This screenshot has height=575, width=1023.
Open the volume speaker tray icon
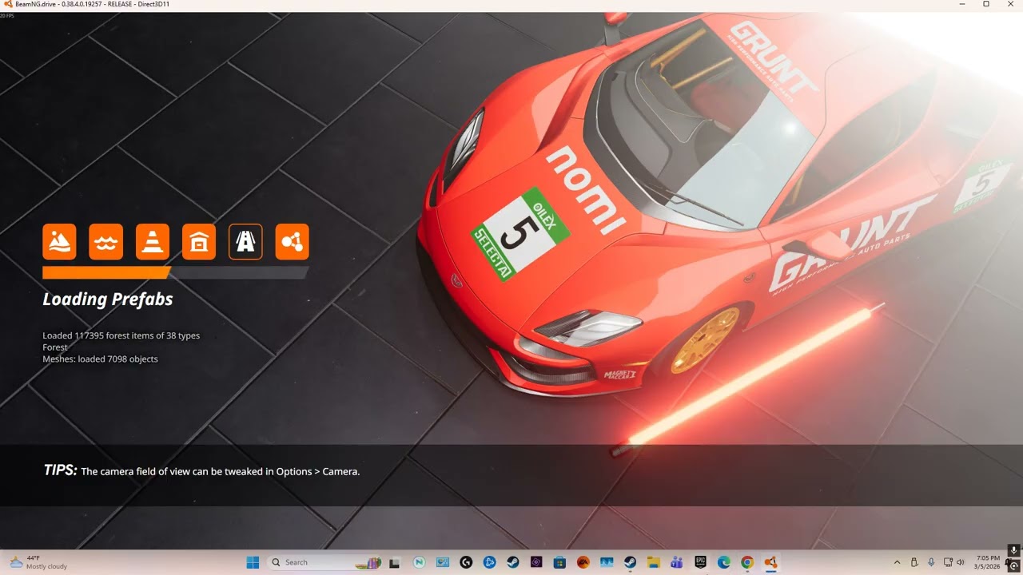(961, 562)
